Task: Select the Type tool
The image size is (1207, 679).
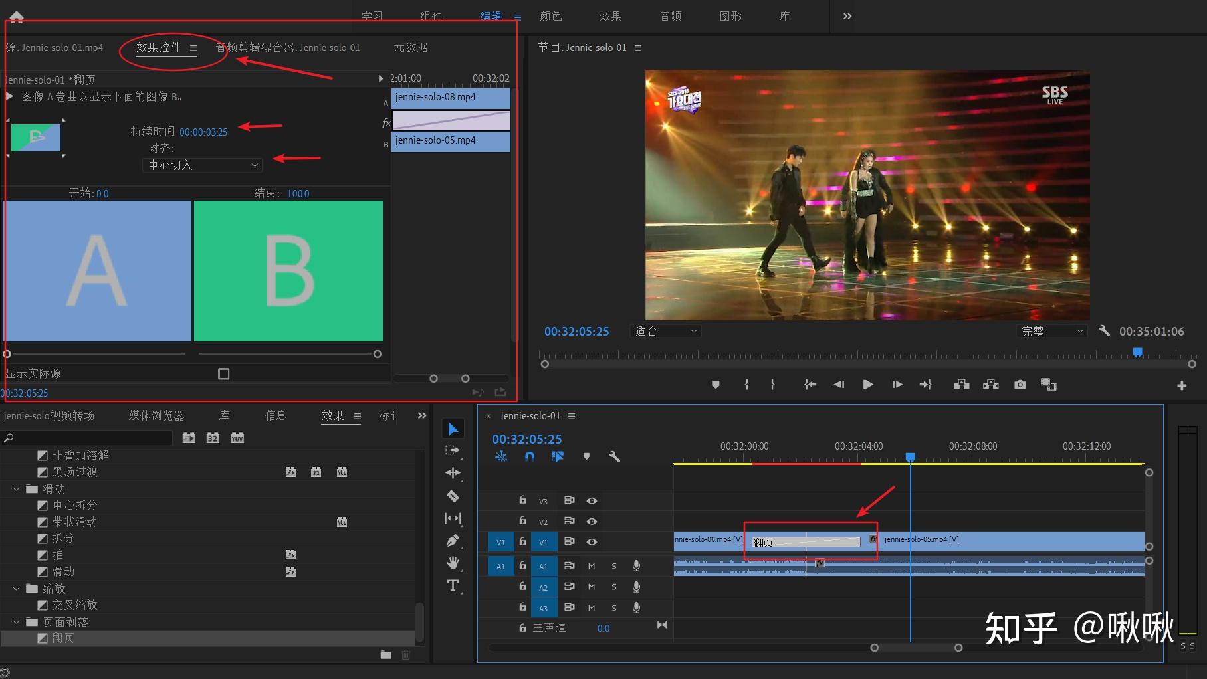Action: (x=453, y=585)
